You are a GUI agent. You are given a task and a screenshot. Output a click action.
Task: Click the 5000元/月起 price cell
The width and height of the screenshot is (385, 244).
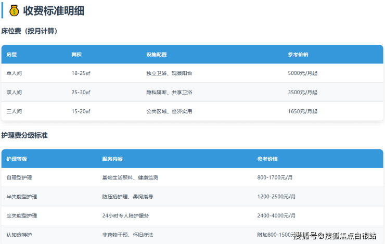tap(302, 73)
